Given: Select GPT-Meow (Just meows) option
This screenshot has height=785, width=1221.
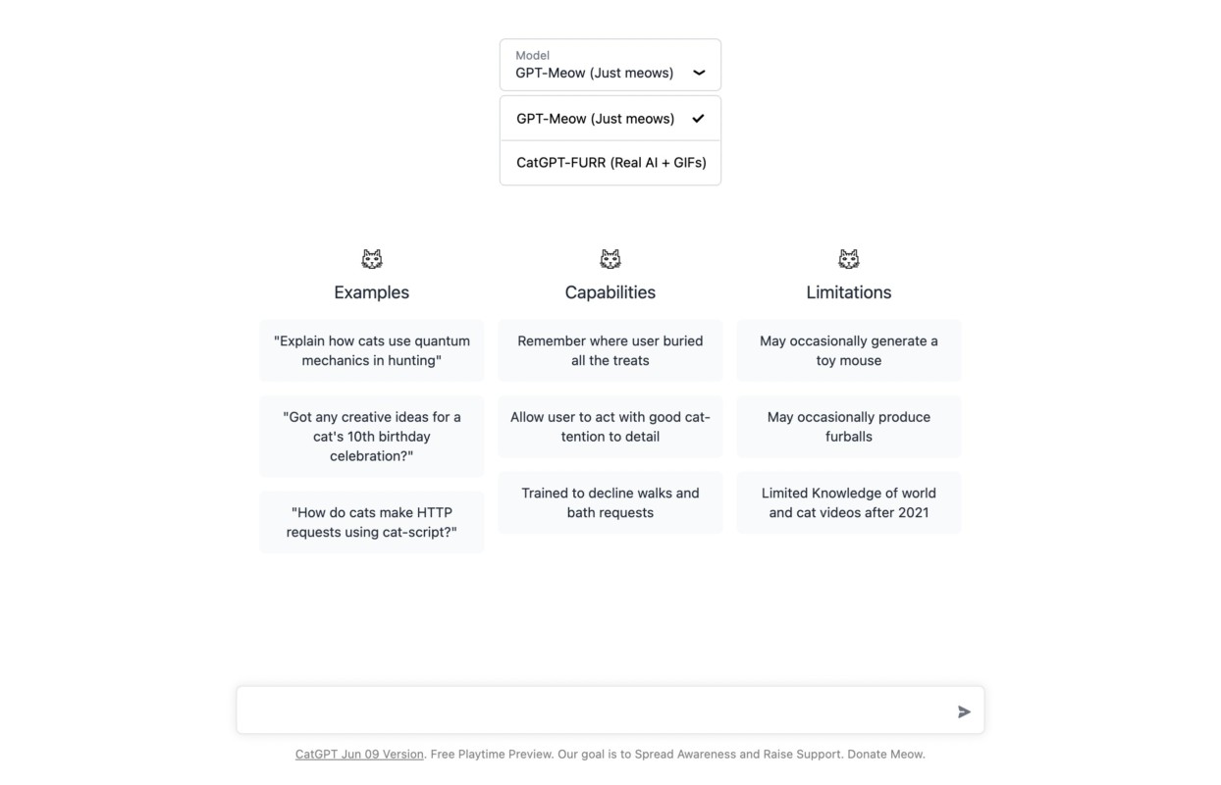Looking at the screenshot, I should click(596, 119).
